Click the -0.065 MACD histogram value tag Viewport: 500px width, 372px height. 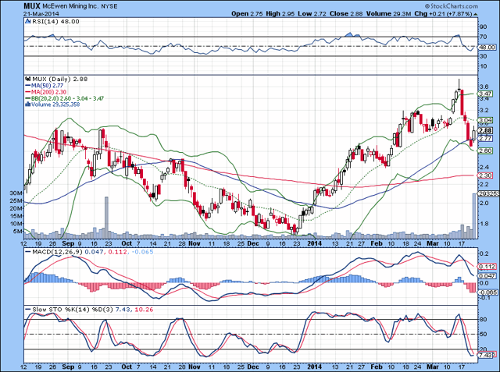pos(487,292)
